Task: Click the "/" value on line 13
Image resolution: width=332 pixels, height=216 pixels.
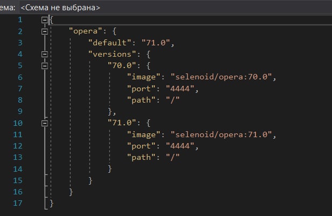Action: click(172, 158)
